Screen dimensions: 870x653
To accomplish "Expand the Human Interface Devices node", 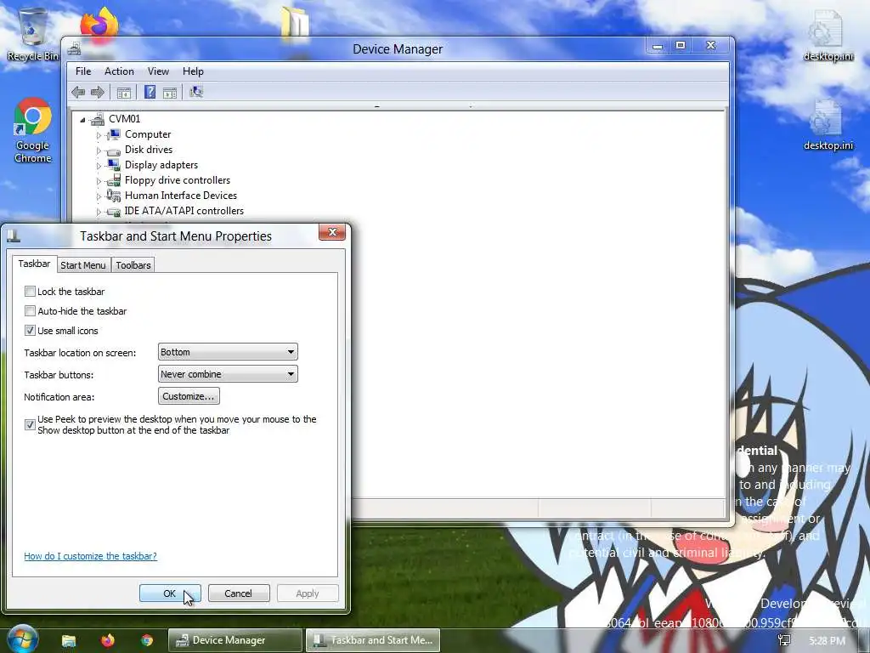I will (99, 196).
